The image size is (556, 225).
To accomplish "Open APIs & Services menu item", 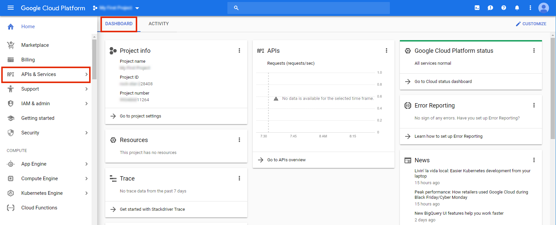I will coord(46,74).
